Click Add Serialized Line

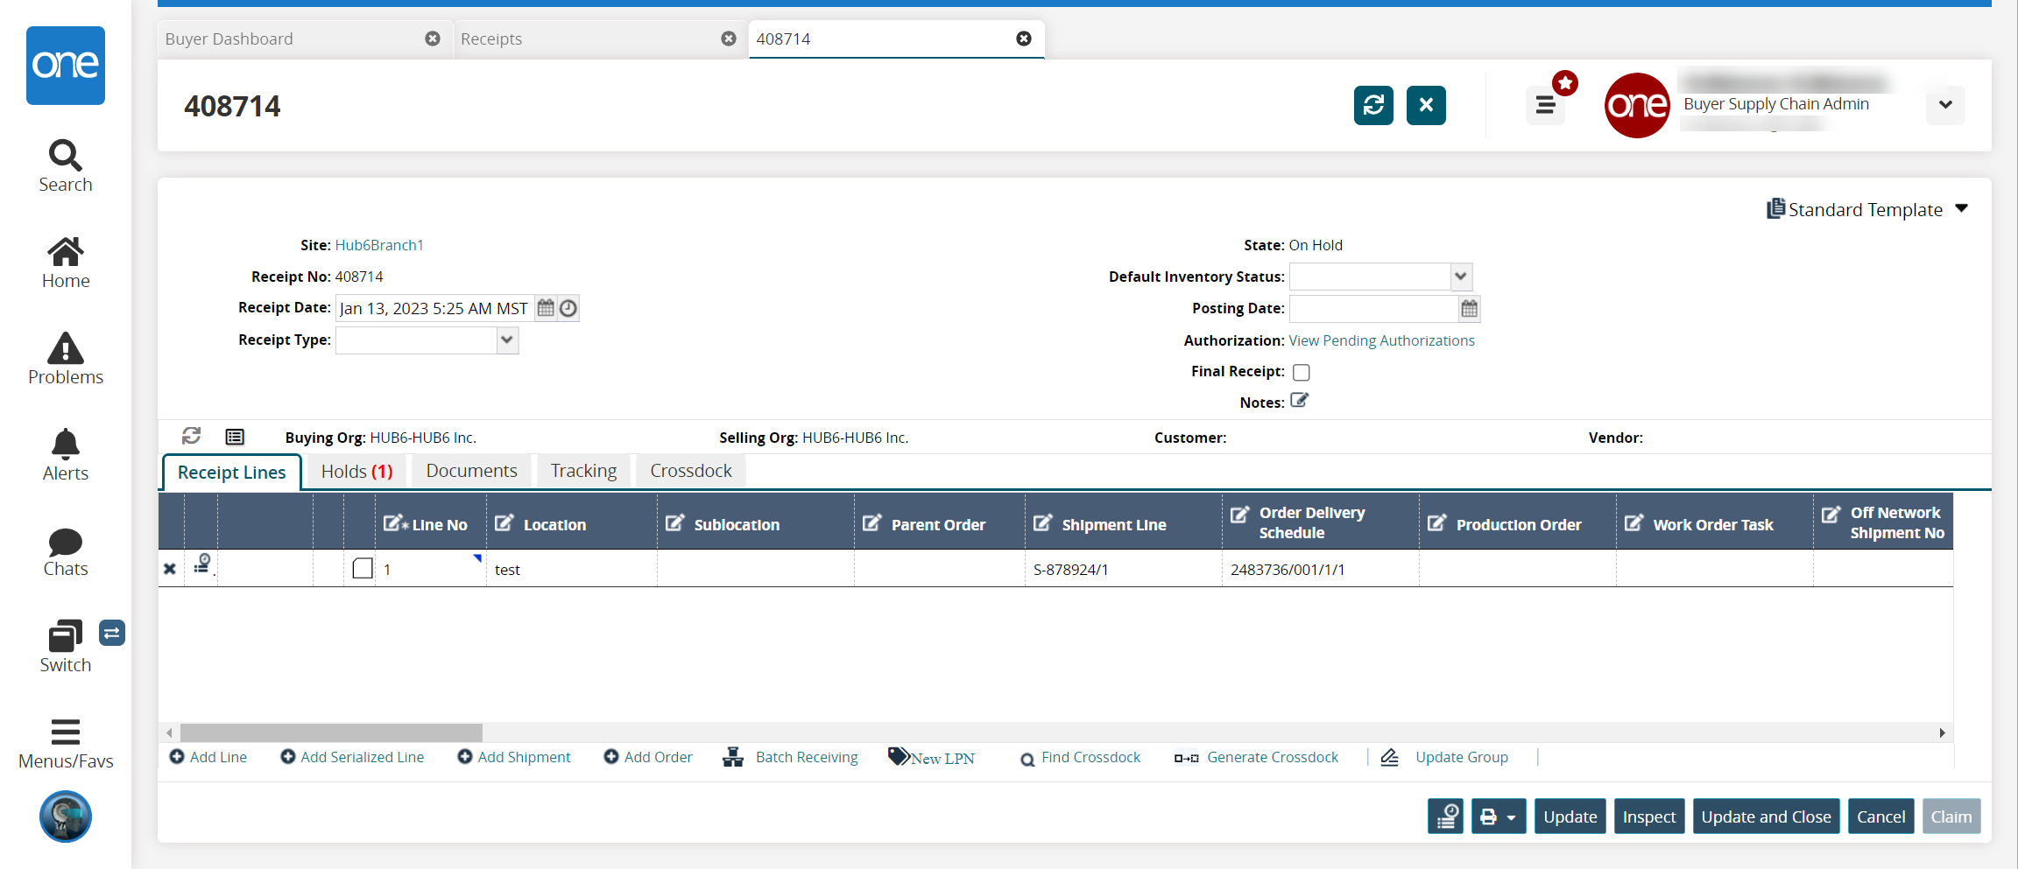coord(352,757)
